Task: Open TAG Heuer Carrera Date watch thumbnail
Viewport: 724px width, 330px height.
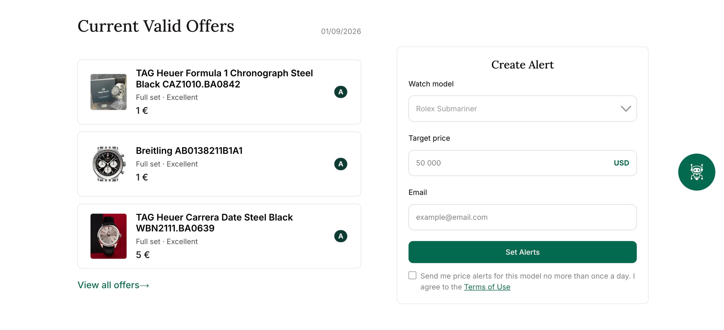Action: point(108,236)
